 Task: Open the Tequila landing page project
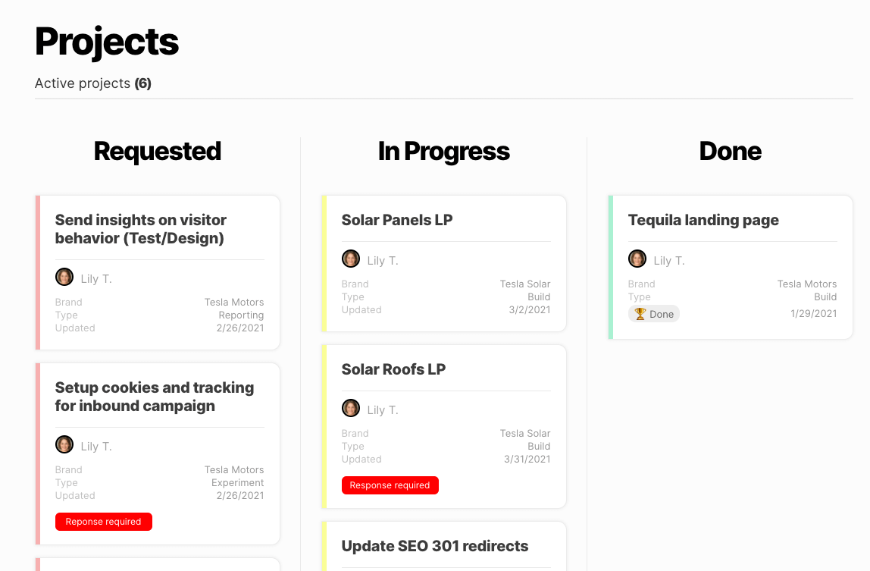pyautogui.click(x=703, y=220)
